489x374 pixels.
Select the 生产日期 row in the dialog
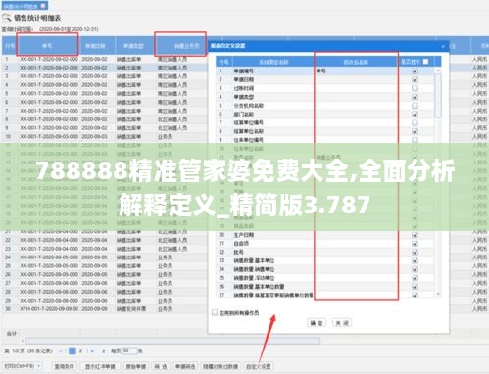pos(325,235)
